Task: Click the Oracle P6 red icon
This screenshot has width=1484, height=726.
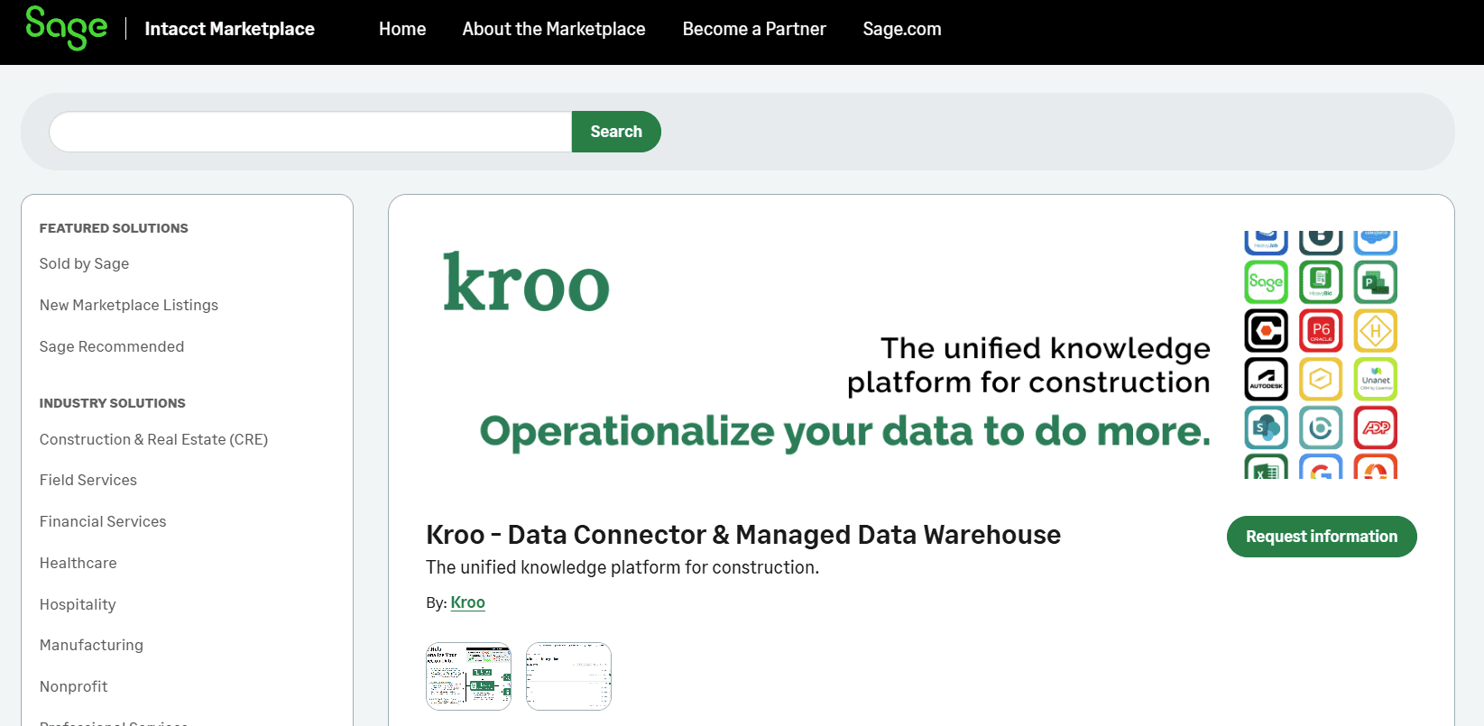Action: (1321, 331)
